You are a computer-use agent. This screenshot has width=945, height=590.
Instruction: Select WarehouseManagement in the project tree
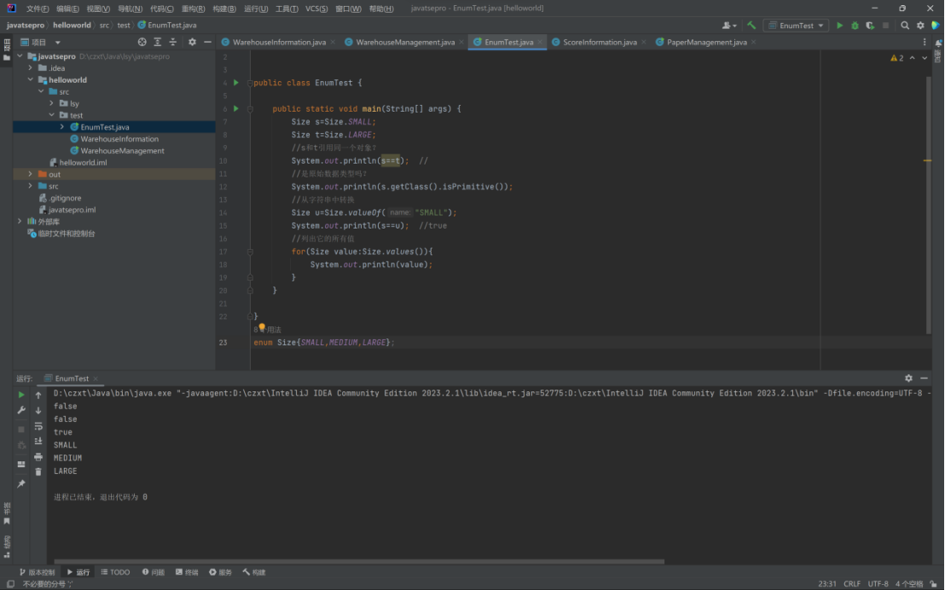122,151
